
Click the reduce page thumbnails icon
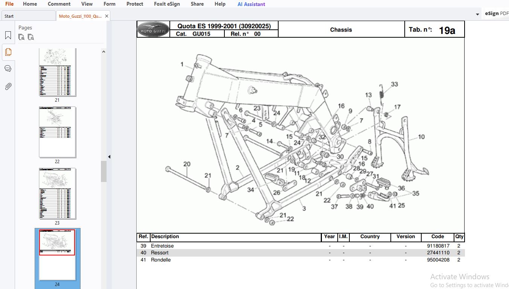point(31,37)
